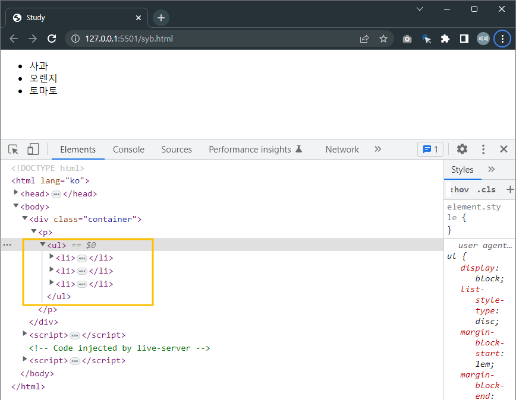Click the blue cursor extension icon
This screenshot has width=516, height=400.
pyautogui.click(x=426, y=39)
